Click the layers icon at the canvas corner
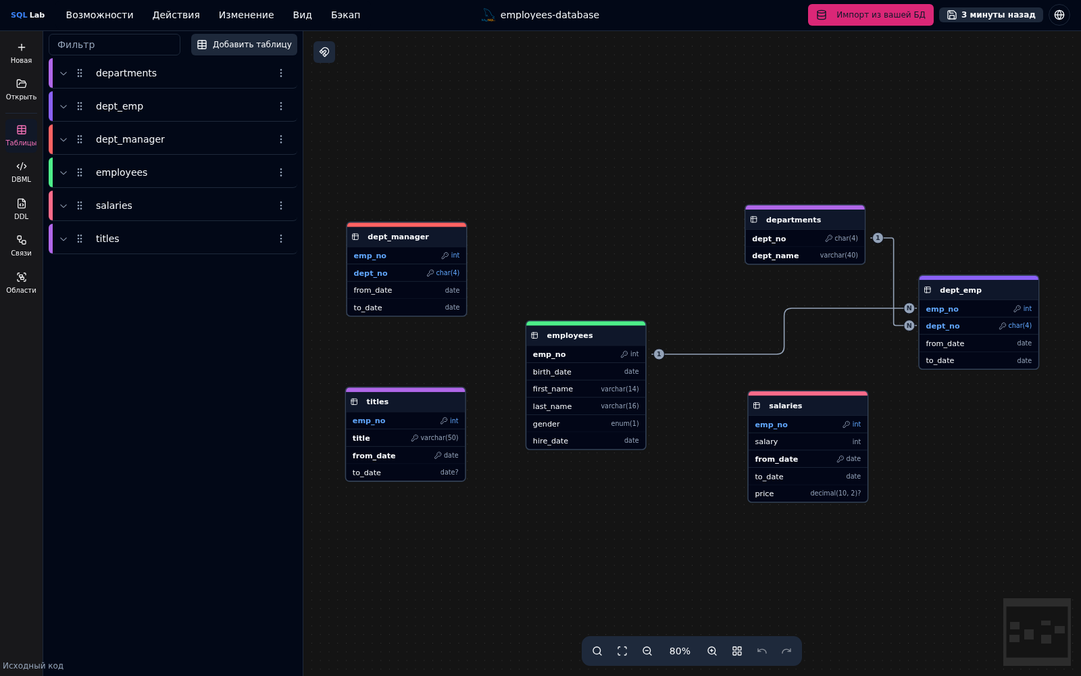Viewport: 1081px width, 676px height. tap(324, 52)
